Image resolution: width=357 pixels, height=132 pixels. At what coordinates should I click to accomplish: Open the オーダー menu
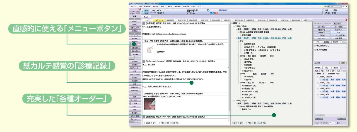(155, 6)
